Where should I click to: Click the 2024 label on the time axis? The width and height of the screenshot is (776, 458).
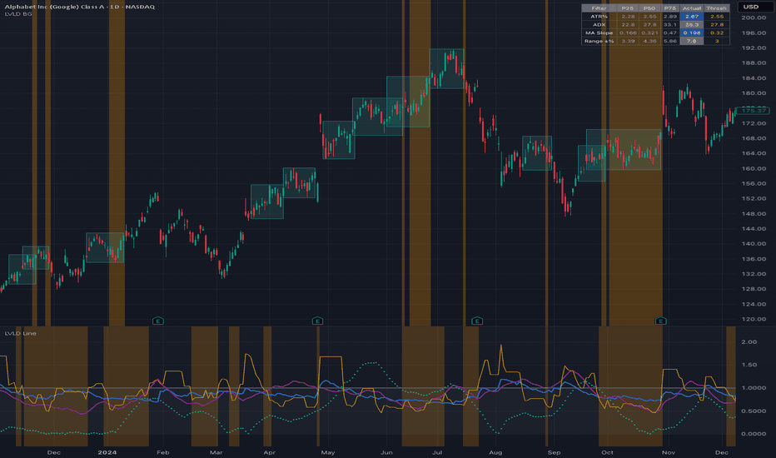click(107, 452)
